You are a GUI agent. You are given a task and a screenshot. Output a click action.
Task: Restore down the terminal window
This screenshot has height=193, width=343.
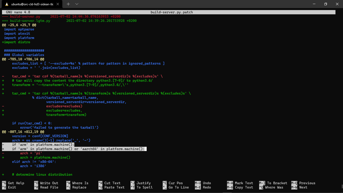pyautogui.click(x=325, y=4)
